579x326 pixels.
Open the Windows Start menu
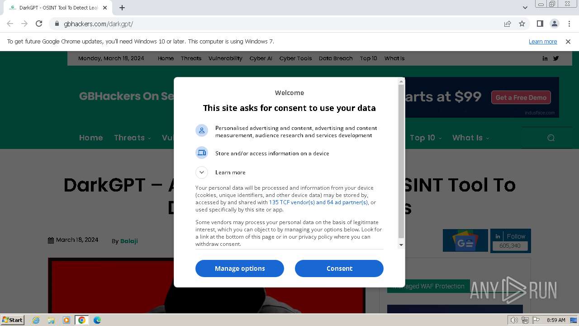pyautogui.click(x=13, y=320)
